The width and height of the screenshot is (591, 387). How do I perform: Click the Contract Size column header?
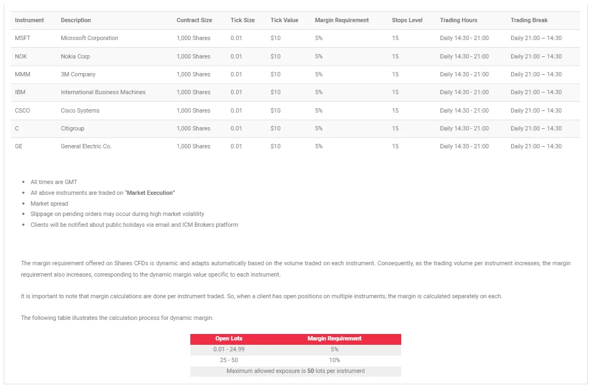tap(194, 20)
